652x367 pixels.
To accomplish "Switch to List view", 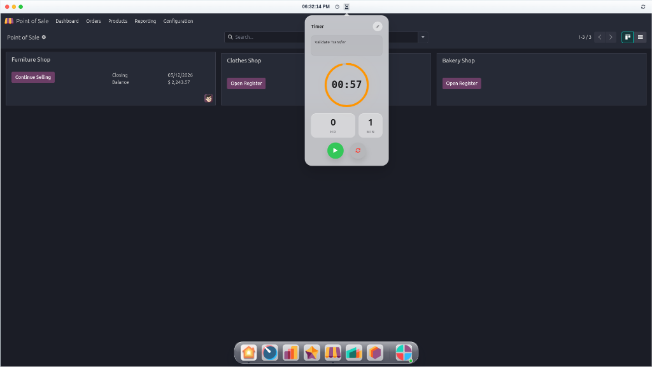I will pyautogui.click(x=641, y=37).
